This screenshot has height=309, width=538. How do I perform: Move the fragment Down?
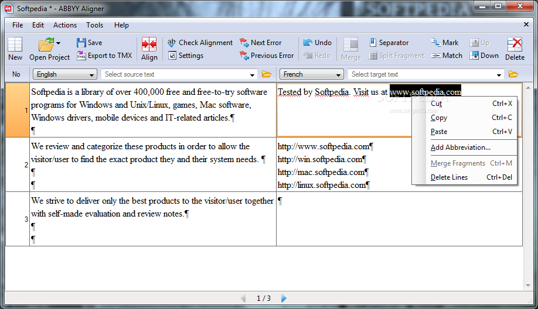tap(483, 56)
